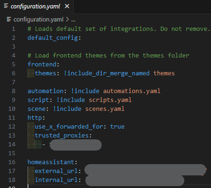Screen dimensions: 211x188
Task: Click line number 1 in gutter
Action: [14, 29]
